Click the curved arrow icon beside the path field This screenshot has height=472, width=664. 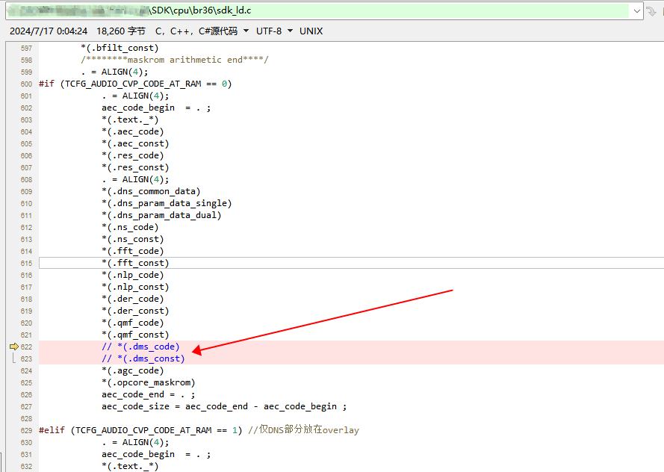click(x=651, y=11)
